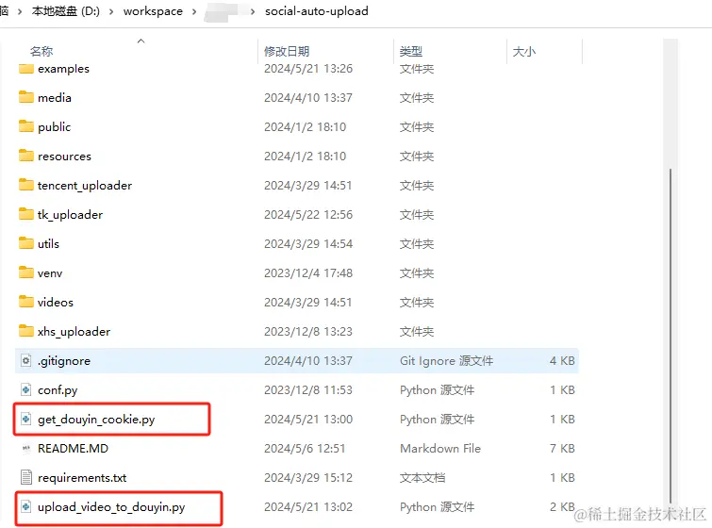The image size is (712, 528).
Task: Click the .gitignore file icon
Action: pos(25,360)
